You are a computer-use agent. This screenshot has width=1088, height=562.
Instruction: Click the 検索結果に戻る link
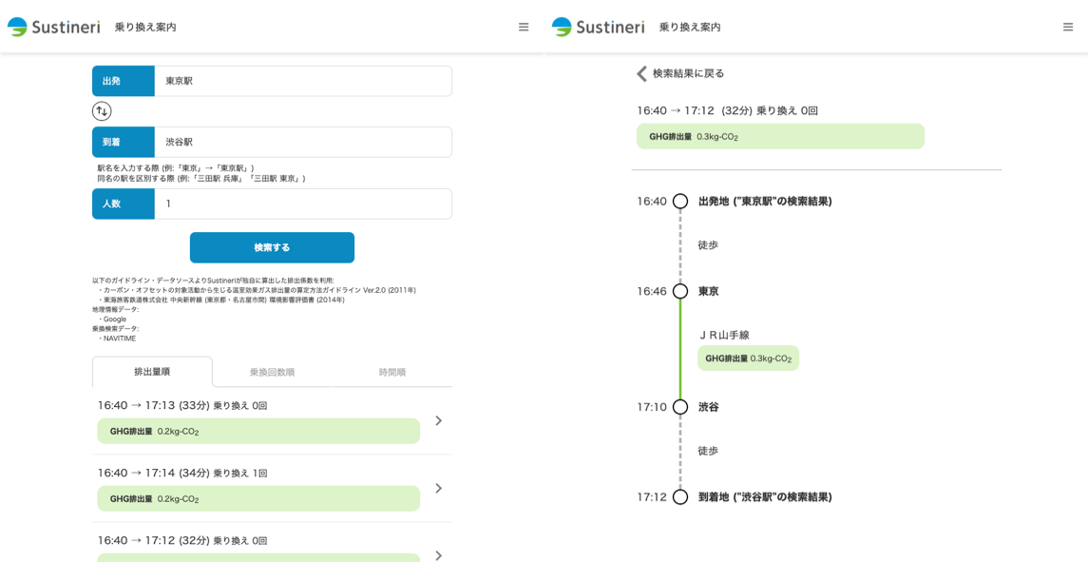coord(688,73)
